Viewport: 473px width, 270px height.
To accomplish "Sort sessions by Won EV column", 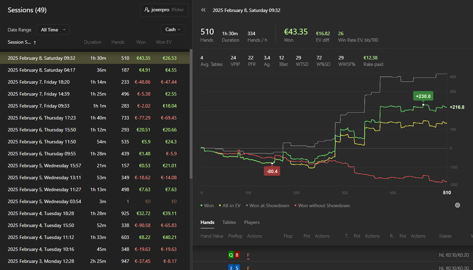I will [165, 42].
